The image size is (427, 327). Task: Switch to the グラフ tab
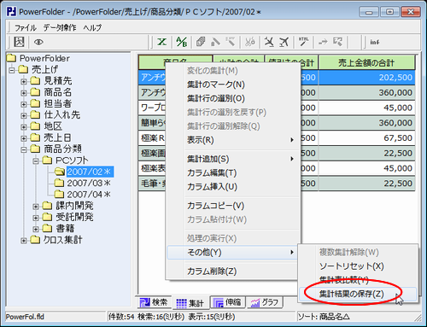264,302
